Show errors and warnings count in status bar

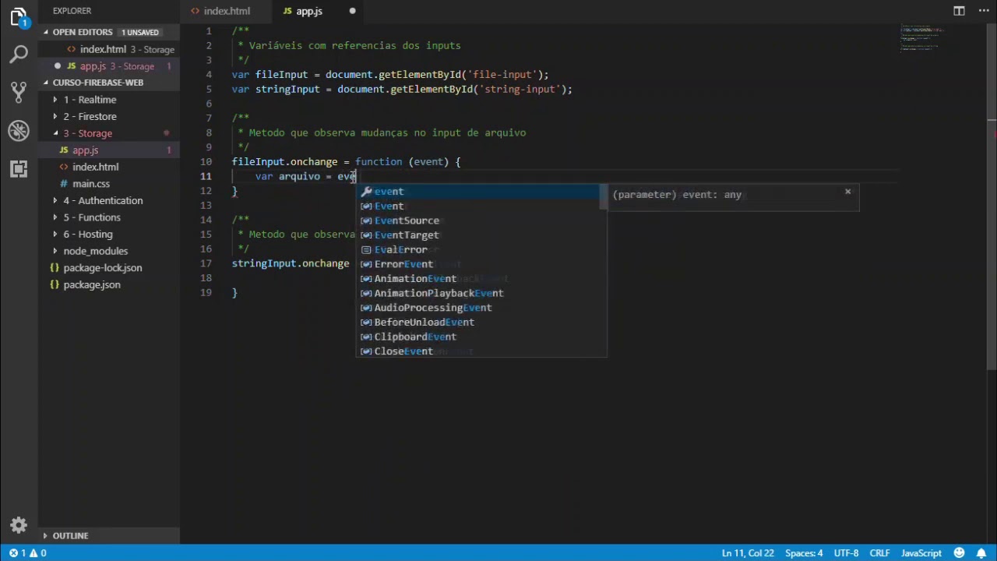[x=28, y=553]
